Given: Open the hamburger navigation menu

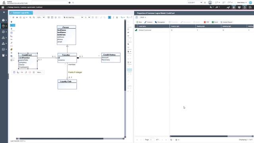Looking at the screenshot, I should coord(3,7).
